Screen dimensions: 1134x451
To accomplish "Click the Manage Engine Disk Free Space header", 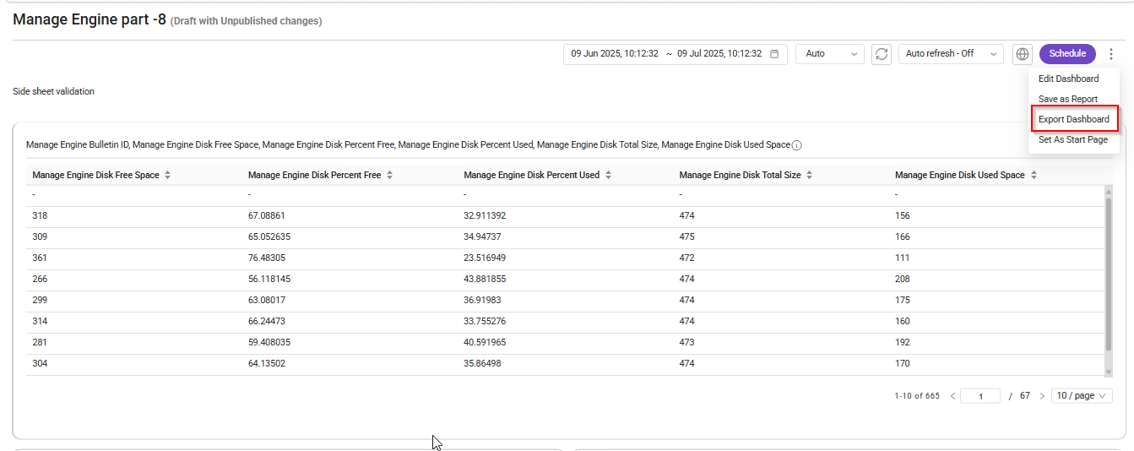I will (95, 176).
